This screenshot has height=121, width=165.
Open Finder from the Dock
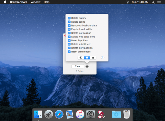pos(38,114)
